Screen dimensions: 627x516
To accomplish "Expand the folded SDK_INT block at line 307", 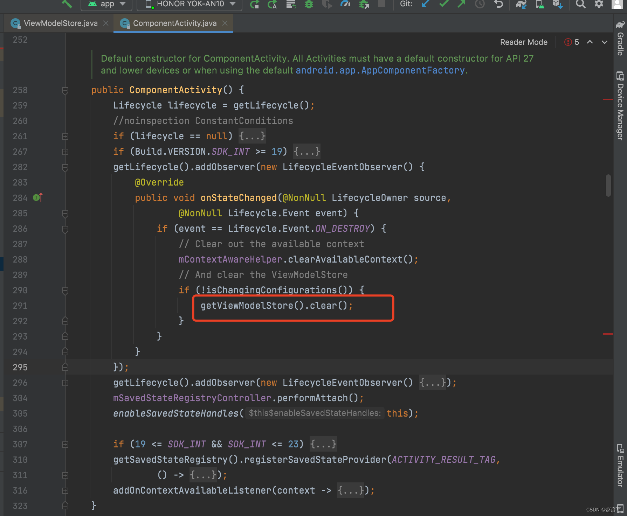I will (65, 445).
